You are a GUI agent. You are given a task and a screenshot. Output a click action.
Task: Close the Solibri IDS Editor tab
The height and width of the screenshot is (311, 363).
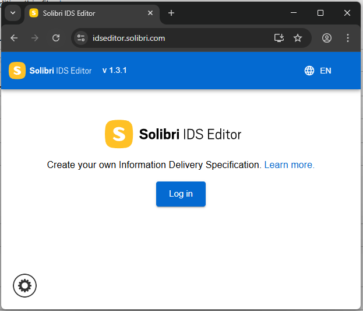pos(150,13)
